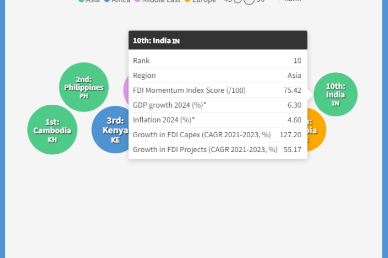This screenshot has width=388, height=258.
Task: Click 'Growth in FDI Capex (CAGR 2021-2023, %)' label
Action: (x=202, y=135)
